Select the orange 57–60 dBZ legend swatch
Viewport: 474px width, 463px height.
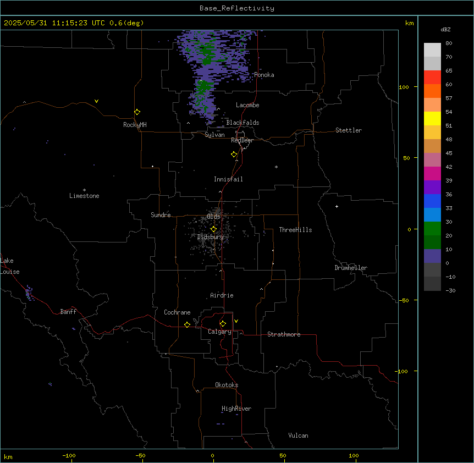[x=432, y=91]
